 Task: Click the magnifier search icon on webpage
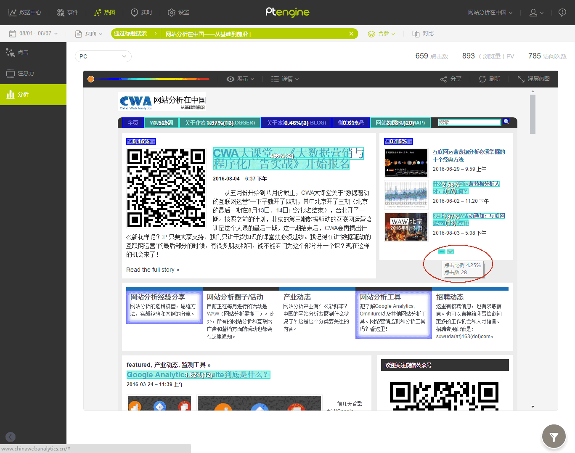tap(506, 122)
